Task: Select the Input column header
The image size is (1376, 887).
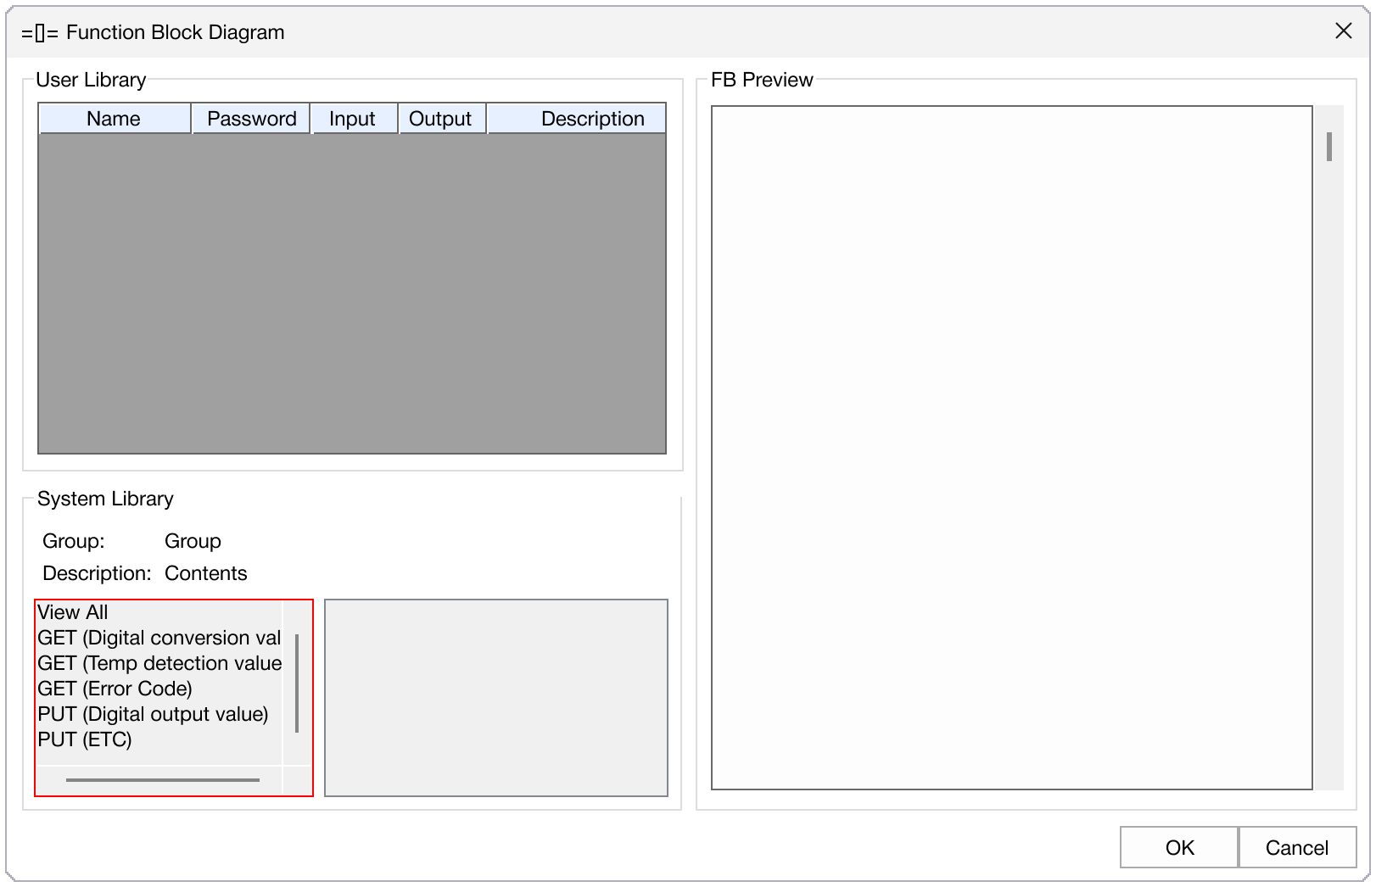Action: 352,119
